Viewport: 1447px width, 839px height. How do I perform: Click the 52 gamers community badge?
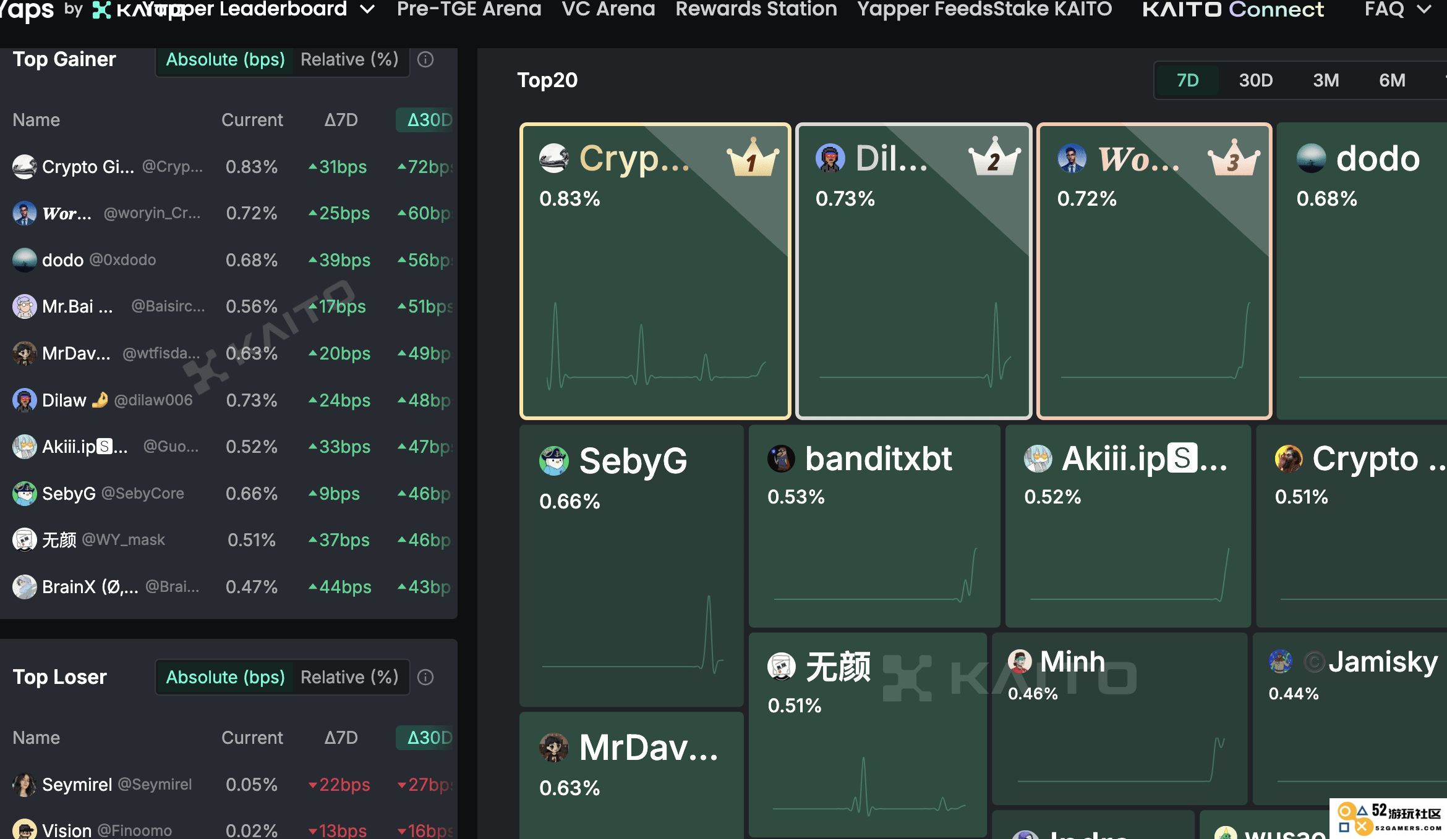pos(1388,818)
